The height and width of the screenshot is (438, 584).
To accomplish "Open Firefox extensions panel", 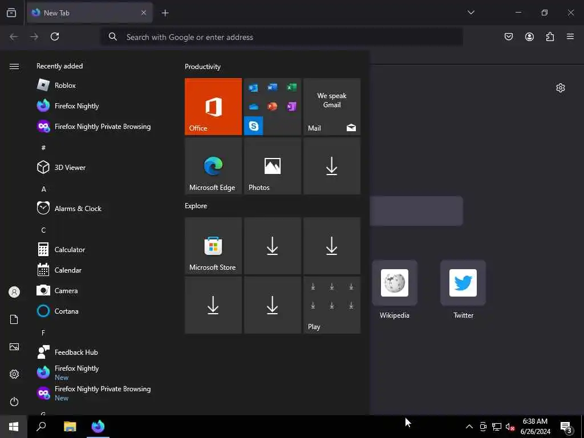I will pyautogui.click(x=550, y=36).
